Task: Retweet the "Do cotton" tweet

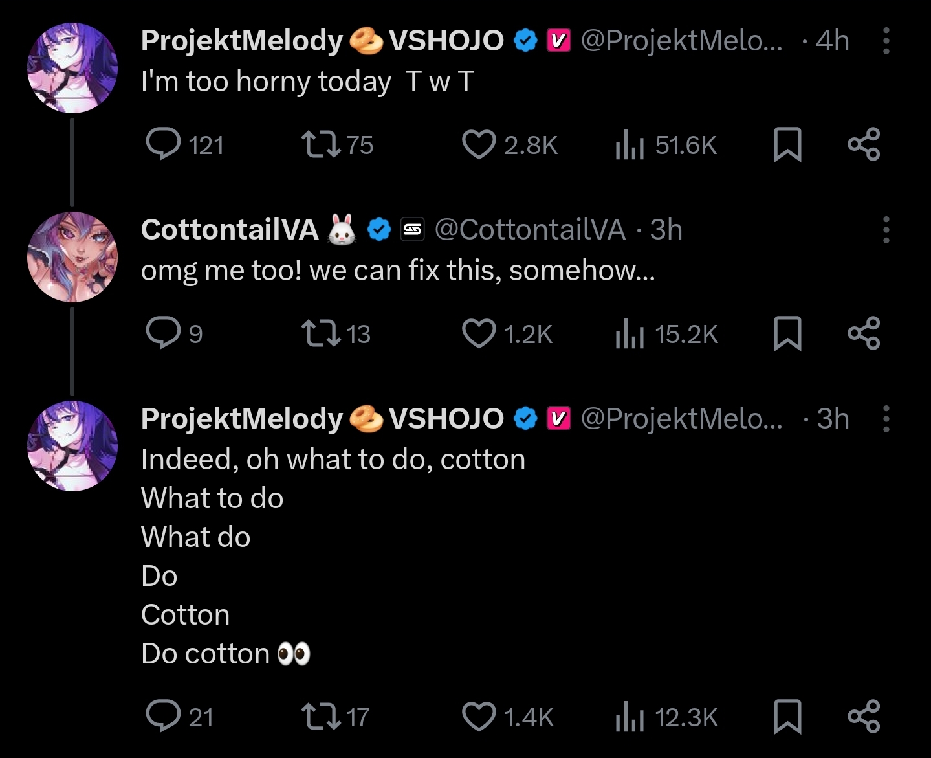Action: point(321,717)
